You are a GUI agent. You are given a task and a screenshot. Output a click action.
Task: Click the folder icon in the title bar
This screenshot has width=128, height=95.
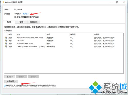coord(3,2)
